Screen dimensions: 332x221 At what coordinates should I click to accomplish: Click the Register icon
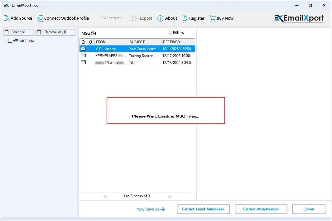[x=184, y=18]
